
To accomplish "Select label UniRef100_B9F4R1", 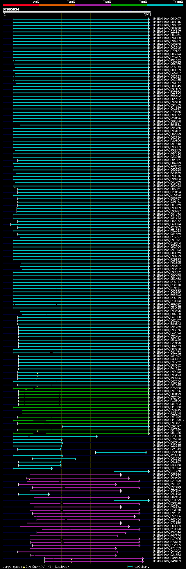I will pyautogui.click(x=167, y=423).
